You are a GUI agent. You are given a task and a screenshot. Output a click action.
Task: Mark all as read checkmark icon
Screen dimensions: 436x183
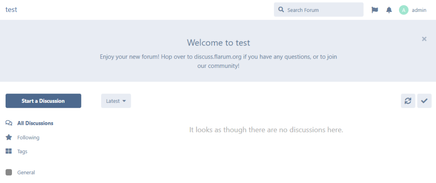pyautogui.click(x=424, y=101)
